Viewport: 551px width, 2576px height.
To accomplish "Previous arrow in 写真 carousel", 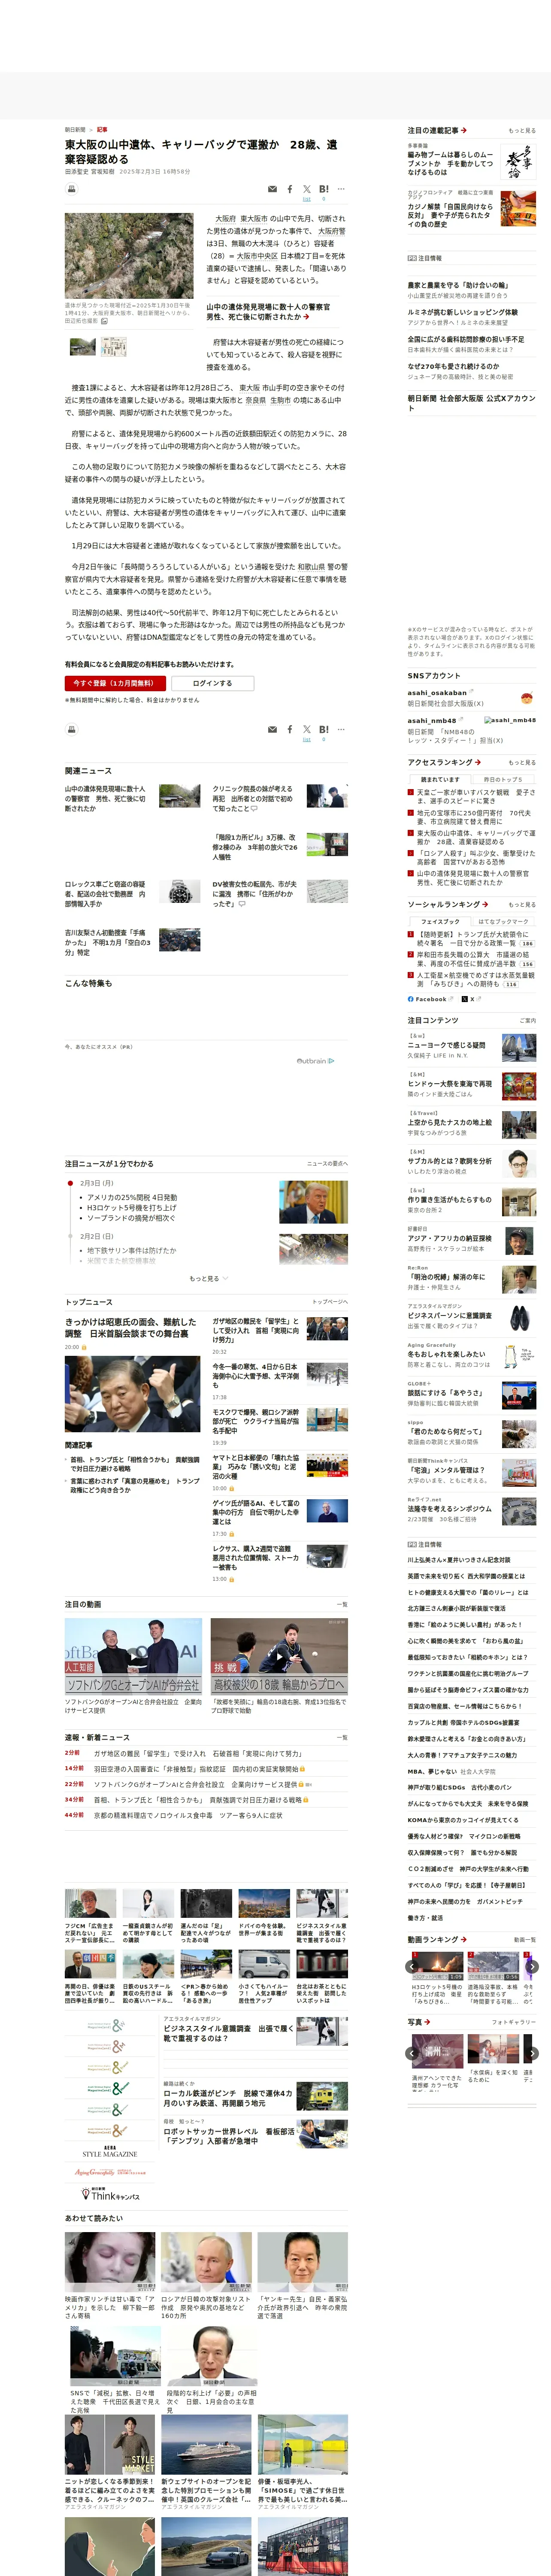I will click(x=412, y=2053).
